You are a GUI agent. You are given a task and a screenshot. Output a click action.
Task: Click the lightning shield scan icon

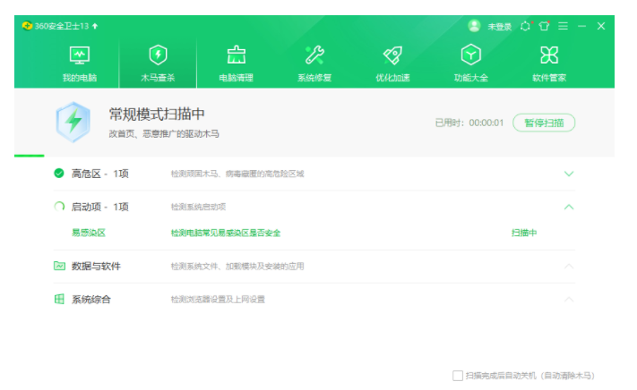(73, 122)
